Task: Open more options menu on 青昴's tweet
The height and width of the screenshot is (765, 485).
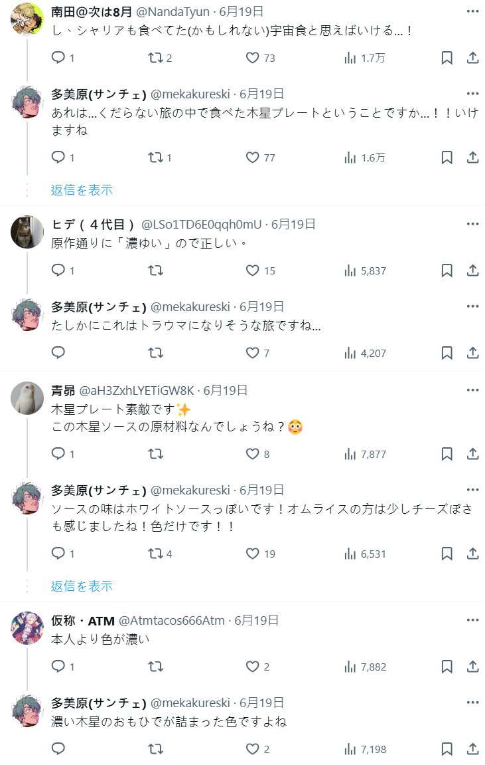Action: click(x=472, y=390)
